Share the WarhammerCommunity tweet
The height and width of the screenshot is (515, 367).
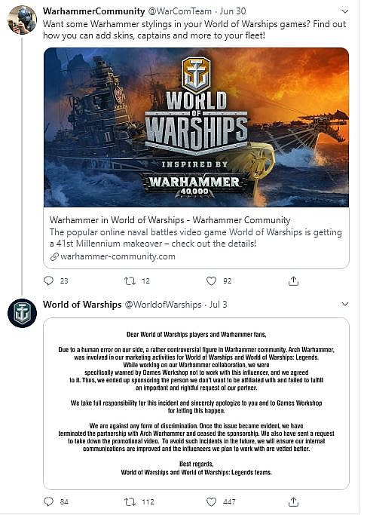tap(293, 280)
